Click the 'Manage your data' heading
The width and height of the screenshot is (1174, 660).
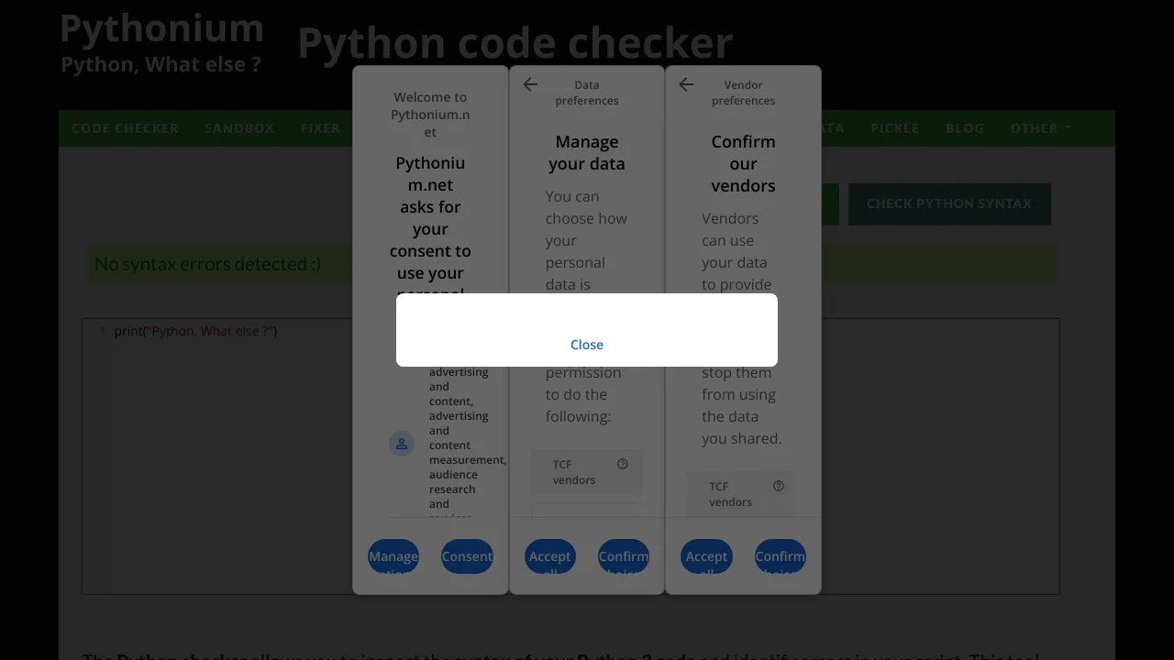[587, 153]
